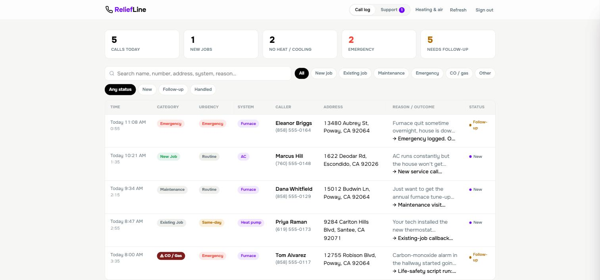
Task: Open Tom Alvarez's call entry
Action: [300, 263]
